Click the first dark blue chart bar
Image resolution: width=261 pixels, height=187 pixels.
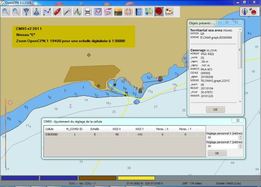pos(20,178)
